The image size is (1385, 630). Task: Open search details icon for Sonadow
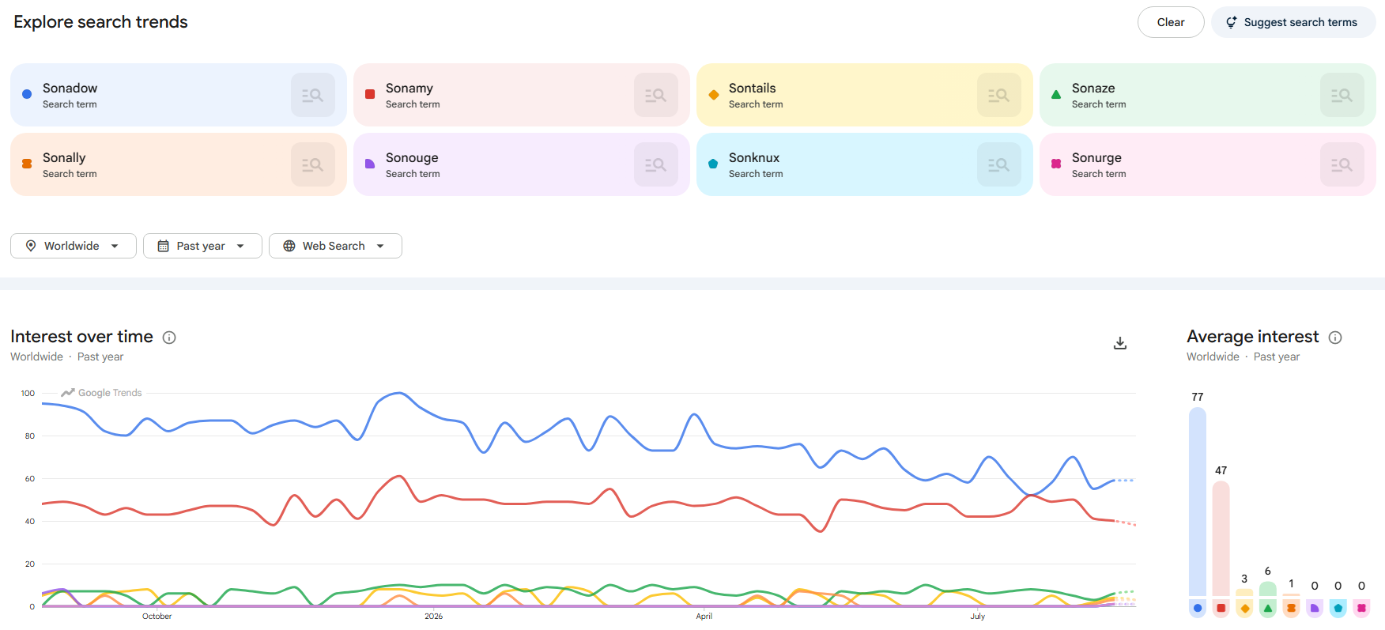tap(313, 95)
